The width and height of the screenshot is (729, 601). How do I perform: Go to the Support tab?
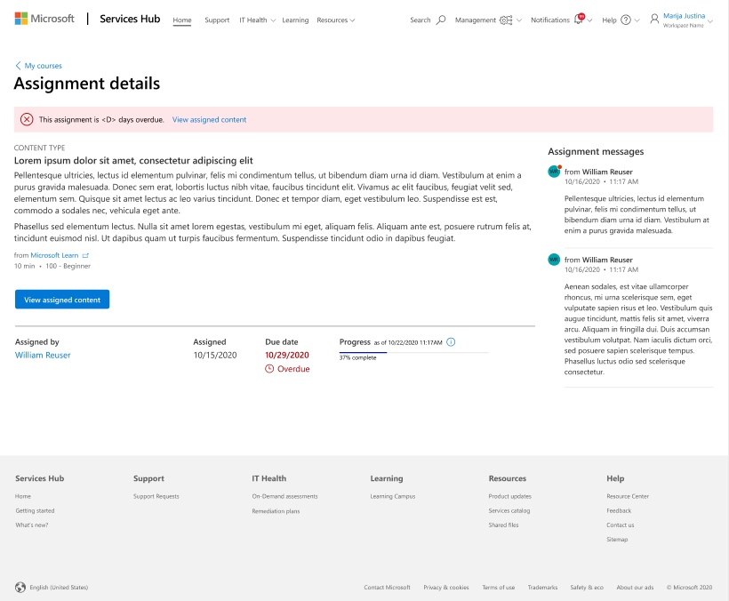pos(217,20)
